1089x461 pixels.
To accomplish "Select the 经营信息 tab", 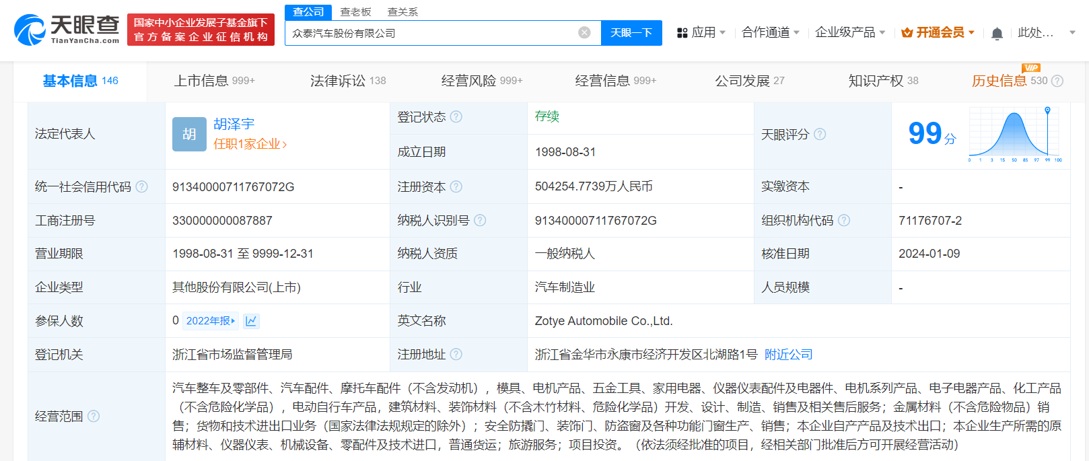I will pos(615,81).
